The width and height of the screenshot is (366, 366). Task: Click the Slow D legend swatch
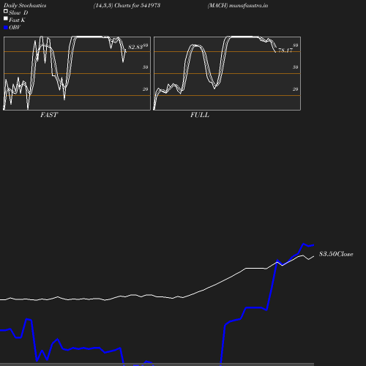(x=6, y=11)
